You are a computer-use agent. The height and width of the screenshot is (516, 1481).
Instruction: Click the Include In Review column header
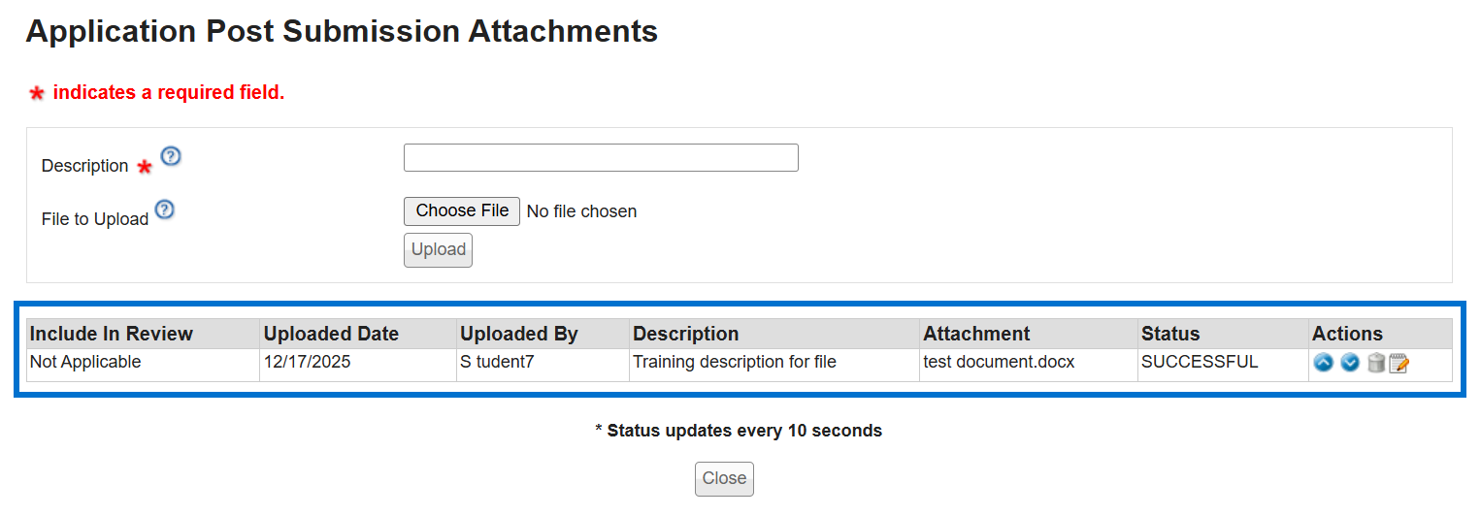[112, 334]
